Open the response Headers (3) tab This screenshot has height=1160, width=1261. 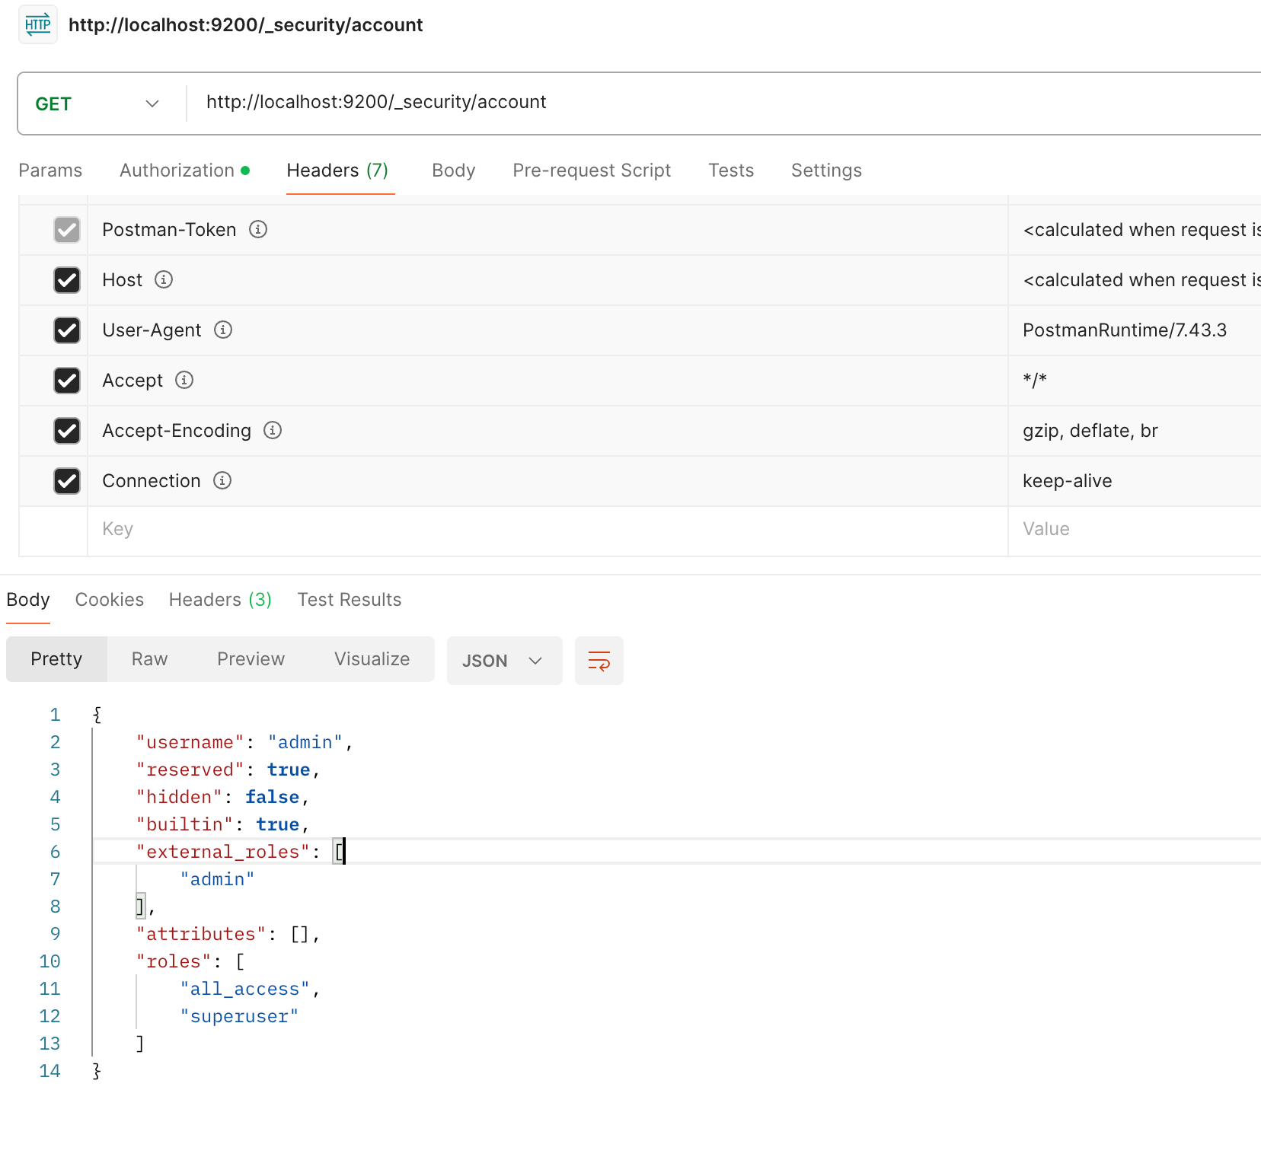(x=220, y=600)
